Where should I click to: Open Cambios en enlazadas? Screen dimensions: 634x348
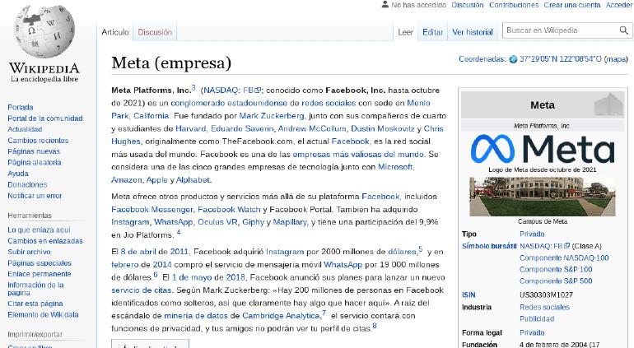(45, 241)
